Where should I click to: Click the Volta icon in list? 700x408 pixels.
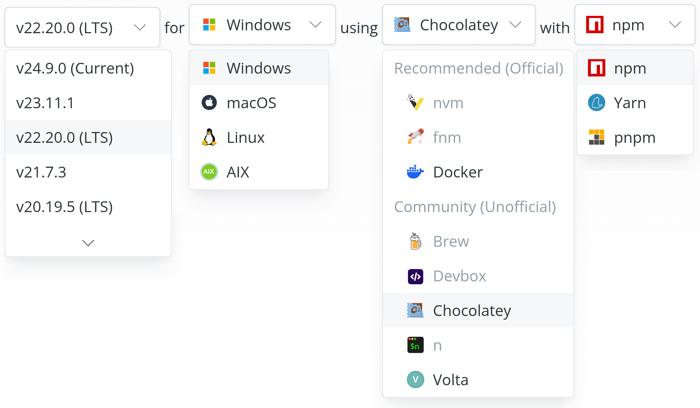(415, 380)
